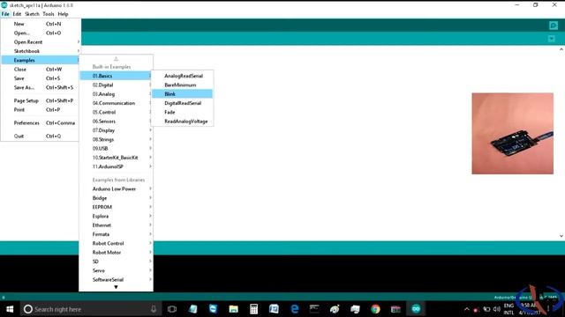565x317 pixels.
Task: Expand Open Recent submenu
Action: click(x=41, y=42)
